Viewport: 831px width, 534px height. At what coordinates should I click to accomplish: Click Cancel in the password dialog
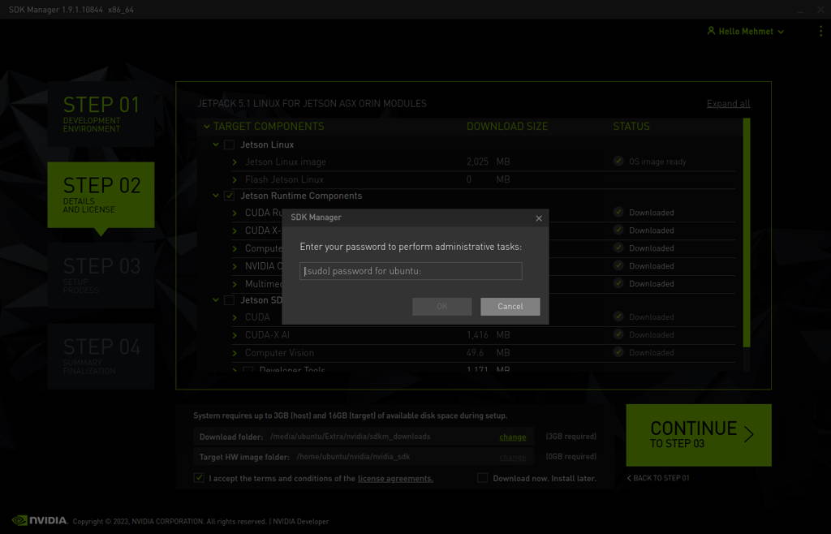coord(510,306)
